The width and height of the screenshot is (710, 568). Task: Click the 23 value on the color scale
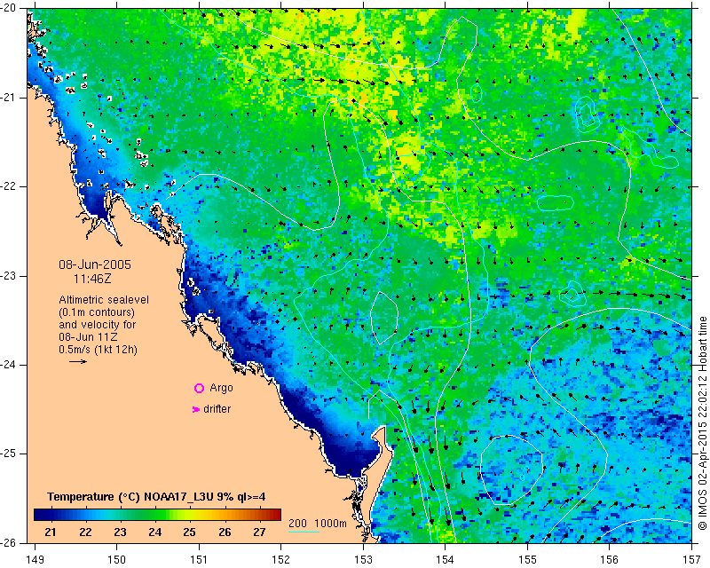[x=120, y=532]
